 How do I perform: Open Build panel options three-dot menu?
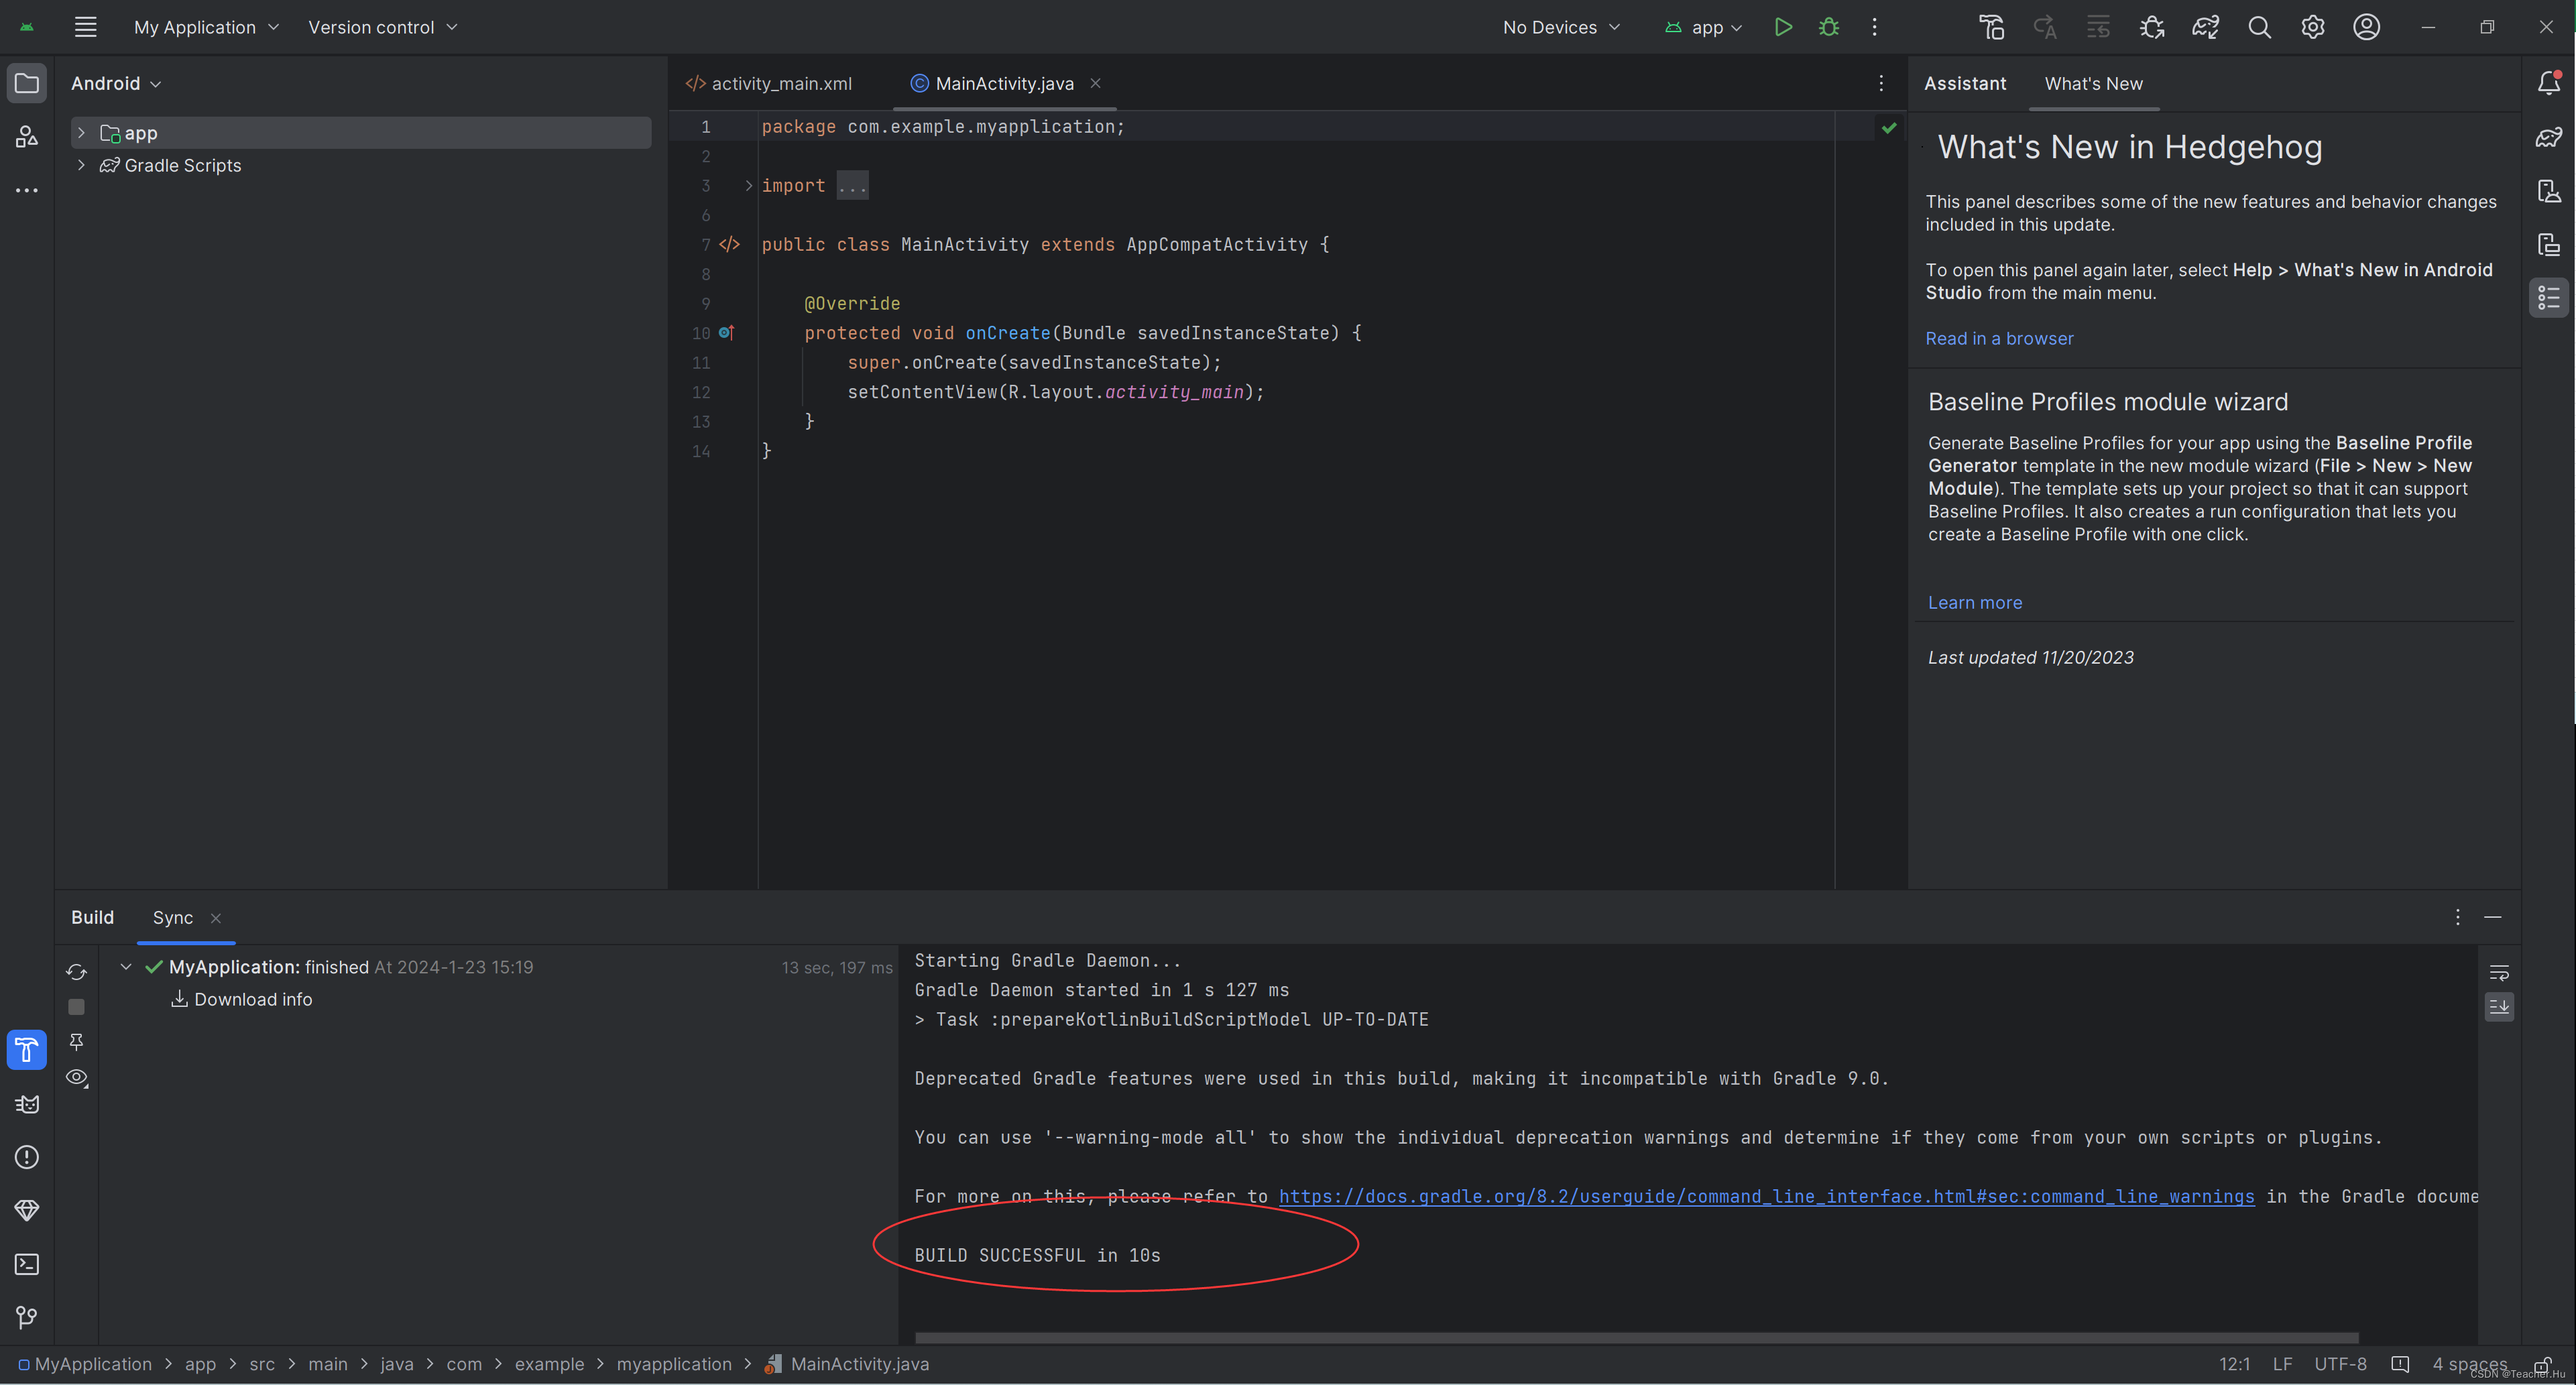click(x=2458, y=917)
